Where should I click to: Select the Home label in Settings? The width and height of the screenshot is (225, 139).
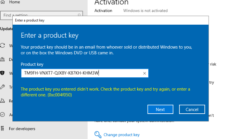[x=14, y=2]
